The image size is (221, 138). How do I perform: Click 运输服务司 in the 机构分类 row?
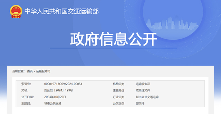(x=143, y=84)
